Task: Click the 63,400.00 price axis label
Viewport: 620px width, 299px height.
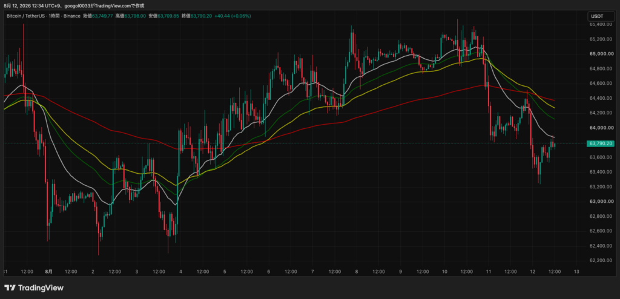Action: [x=601, y=172]
